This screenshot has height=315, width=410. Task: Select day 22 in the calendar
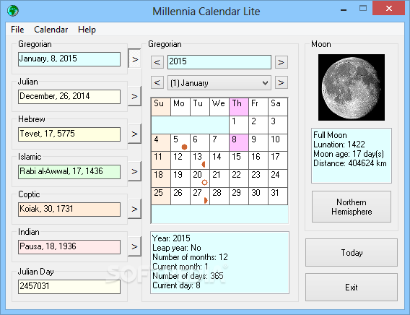coord(239,178)
